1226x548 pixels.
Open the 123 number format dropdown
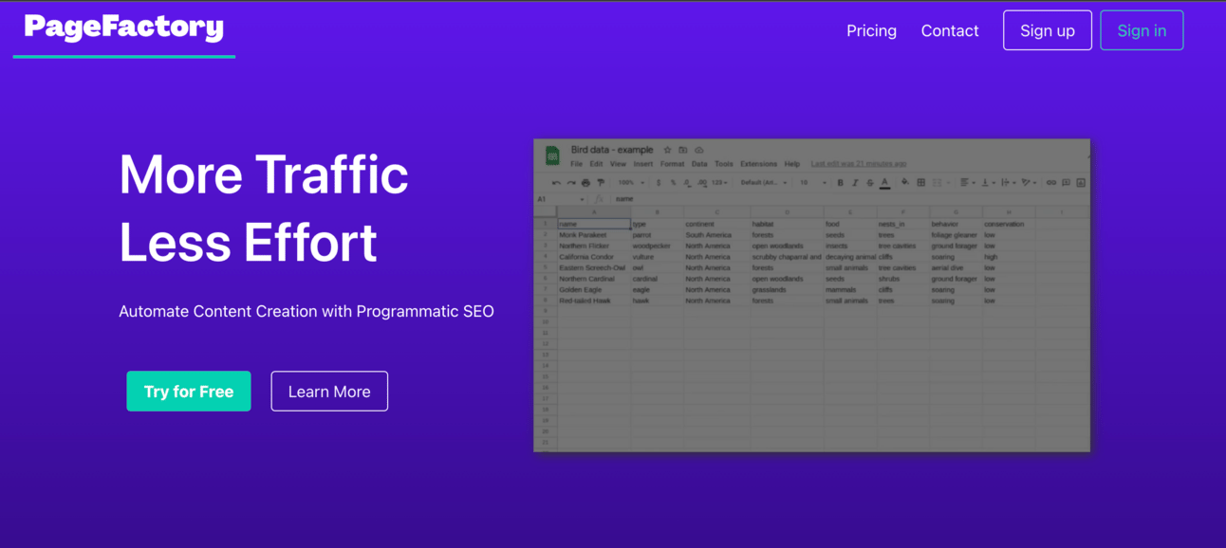click(719, 183)
